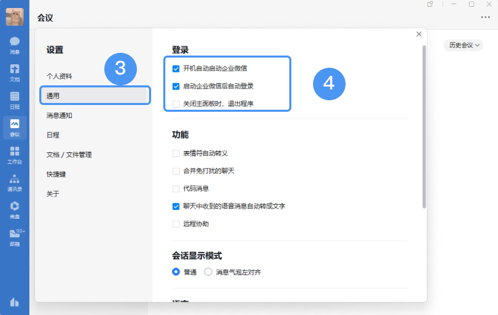Expand the 历史会议 dropdown
Image resolution: width=498 pixels, height=315 pixels.
point(463,45)
